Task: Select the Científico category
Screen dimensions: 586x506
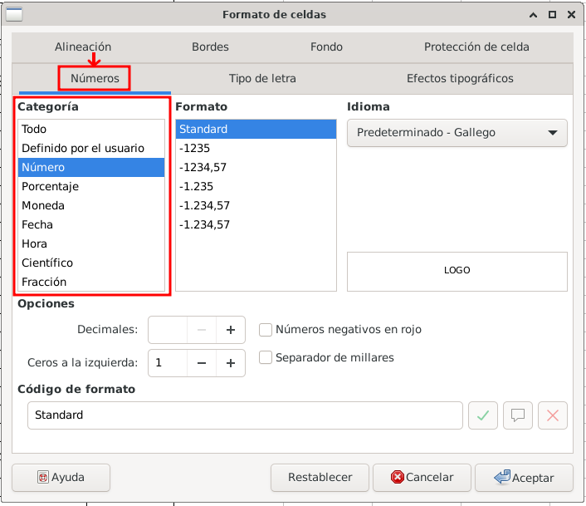Action: (91, 263)
